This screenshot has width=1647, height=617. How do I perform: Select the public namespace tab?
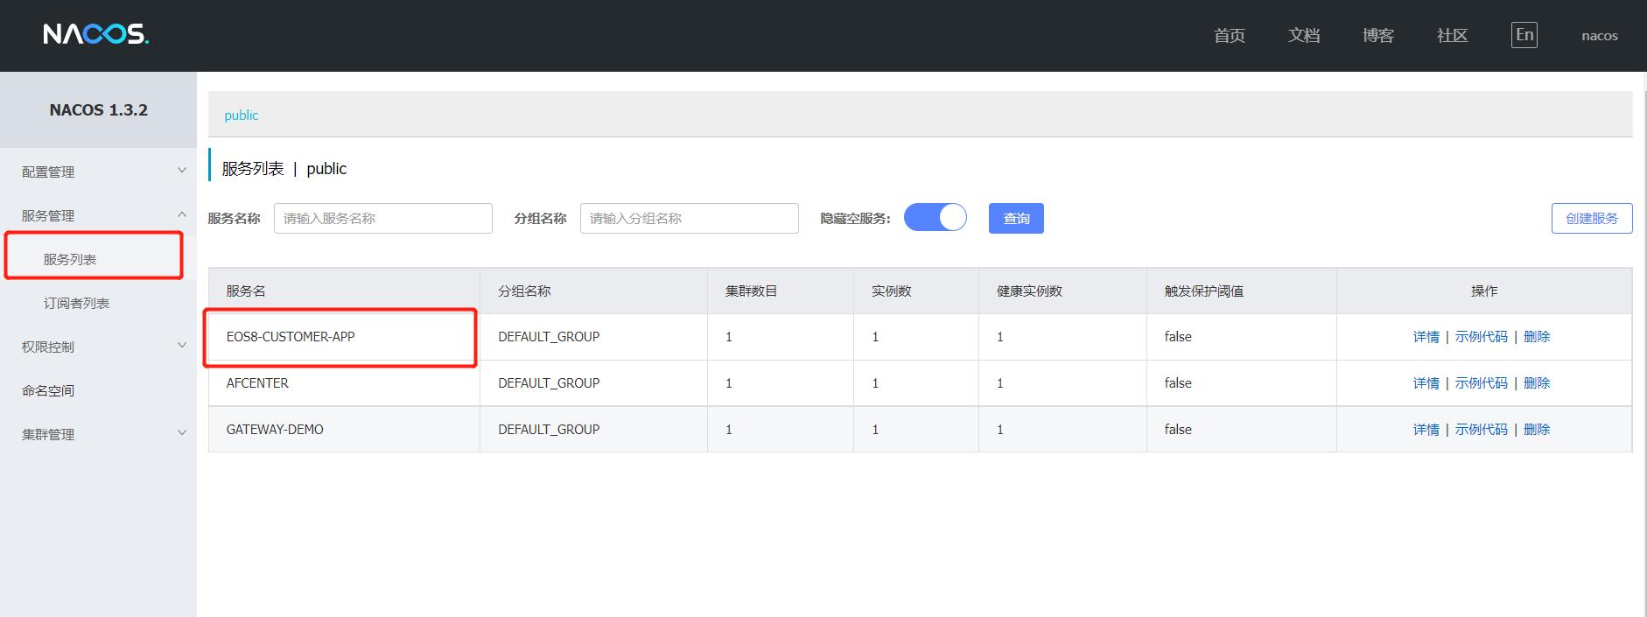241,116
